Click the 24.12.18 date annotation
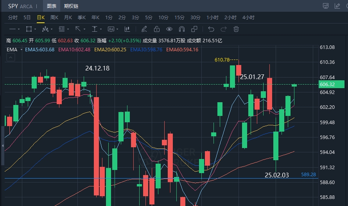Viewport: 348px width, 206px height. 97,68
